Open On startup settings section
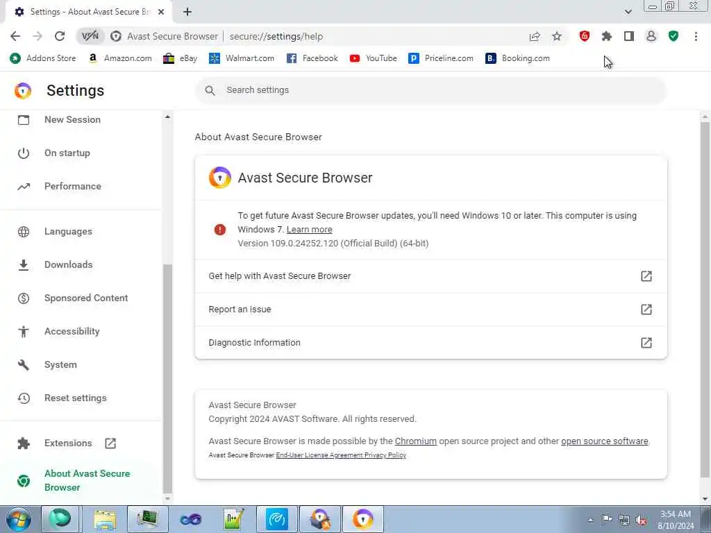 click(x=67, y=153)
